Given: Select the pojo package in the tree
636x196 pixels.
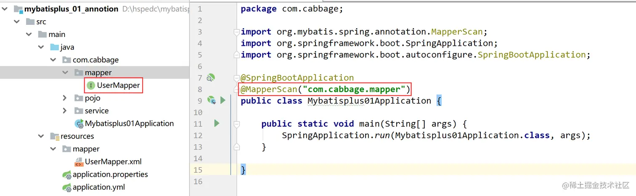Looking at the screenshot, I should click(93, 98).
